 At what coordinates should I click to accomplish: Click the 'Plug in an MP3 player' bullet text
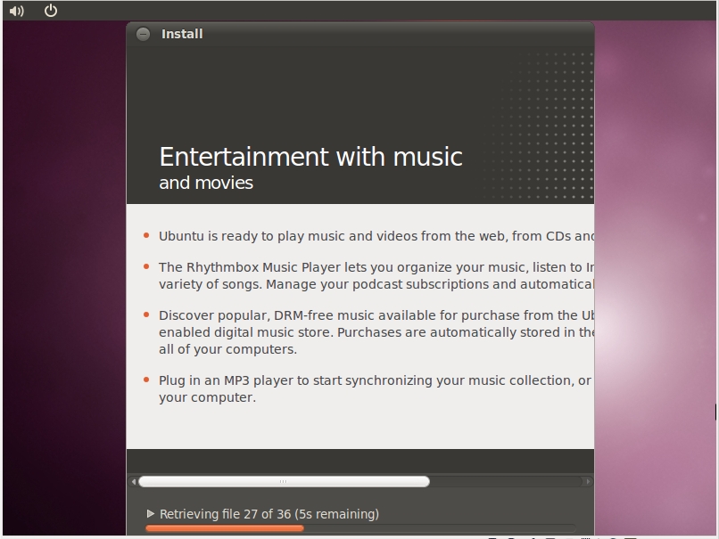(x=375, y=388)
